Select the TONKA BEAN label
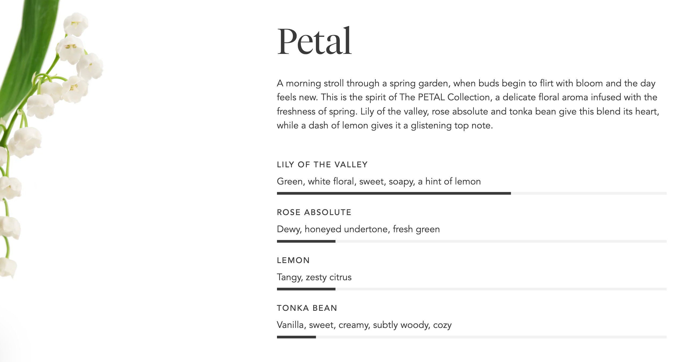The image size is (686, 362). tap(307, 308)
